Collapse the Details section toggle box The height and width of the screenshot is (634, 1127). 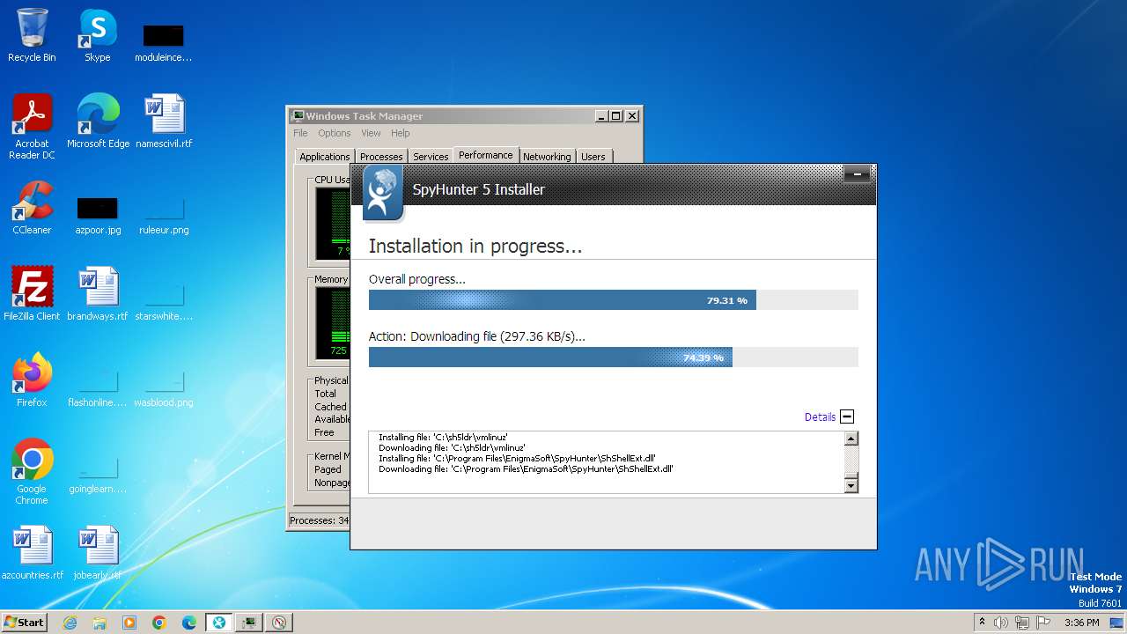(847, 417)
